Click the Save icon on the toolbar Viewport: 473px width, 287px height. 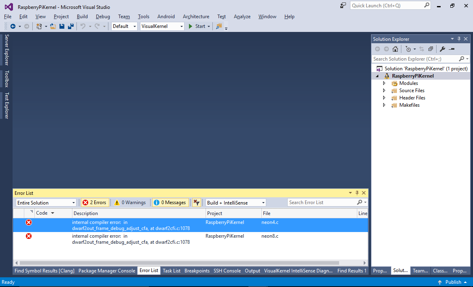(x=62, y=26)
